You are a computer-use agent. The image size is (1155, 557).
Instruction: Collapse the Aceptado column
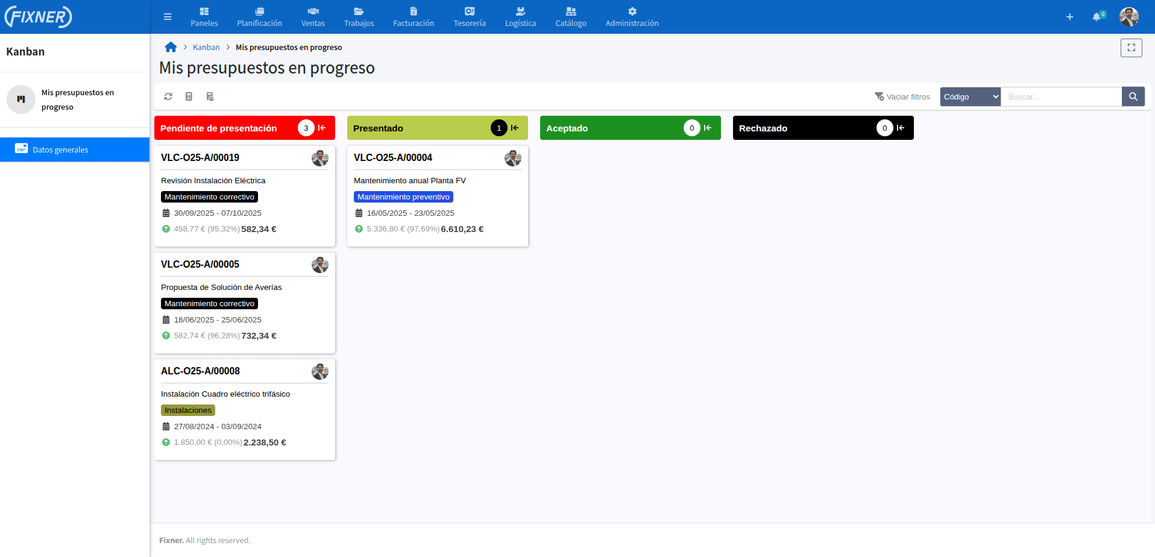tap(708, 128)
